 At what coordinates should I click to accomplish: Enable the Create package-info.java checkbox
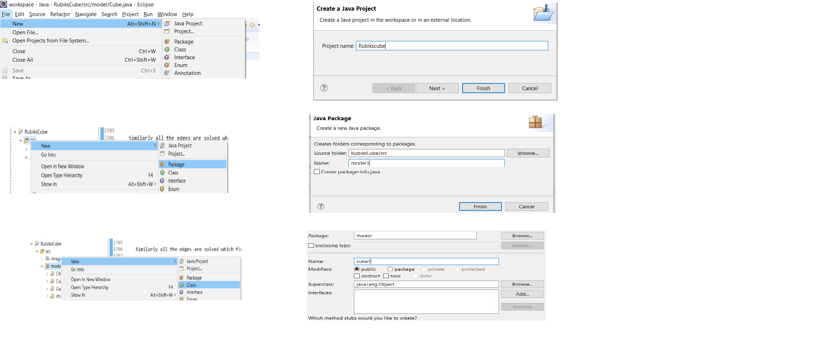pyautogui.click(x=317, y=172)
